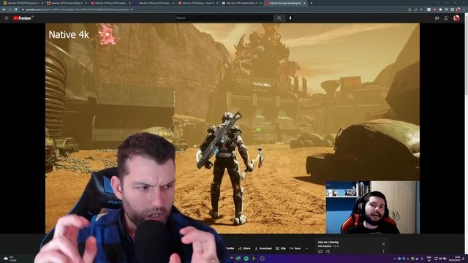Close the playlist panel with X
Image resolution: width=468 pixels, height=263 pixels.
coord(383,244)
